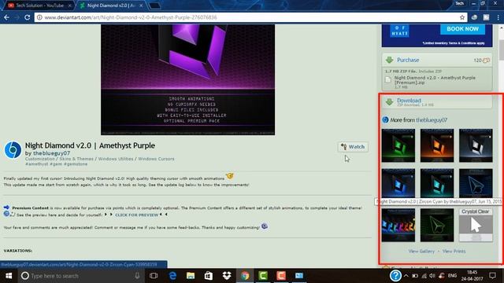Open the rainbow multi-color cursors thumbnail

pos(398,226)
